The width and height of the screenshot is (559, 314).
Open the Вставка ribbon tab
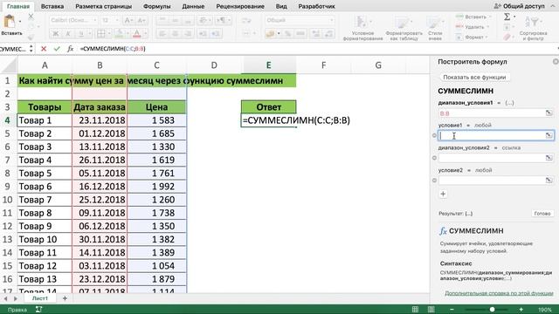pos(52,6)
